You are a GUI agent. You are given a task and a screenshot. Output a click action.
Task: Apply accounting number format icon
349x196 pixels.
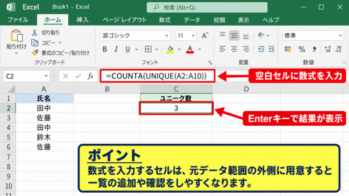click(287, 49)
